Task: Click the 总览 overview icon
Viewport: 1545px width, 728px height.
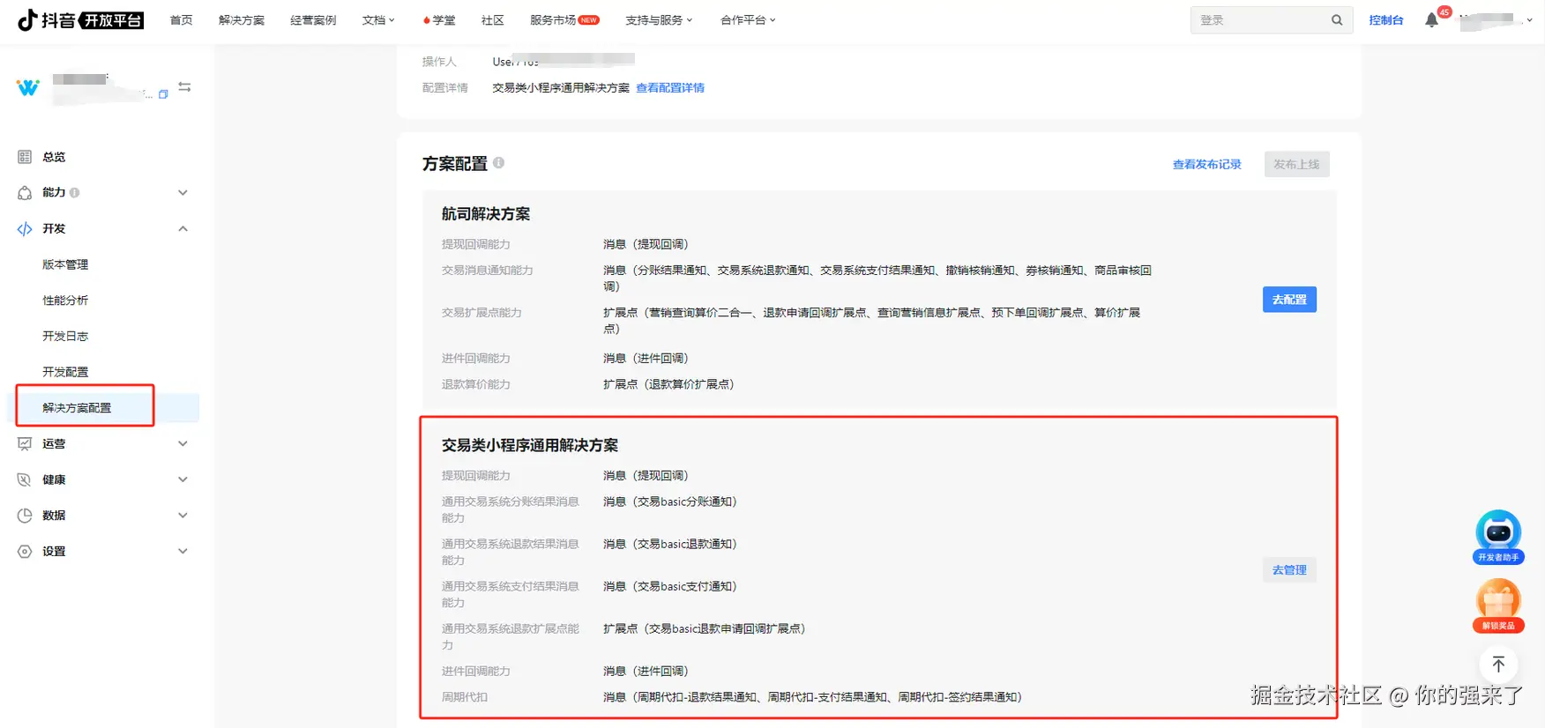Action: (x=25, y=157)
